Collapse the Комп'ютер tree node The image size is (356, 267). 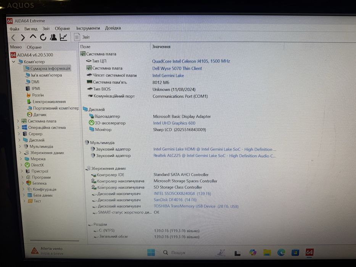click(x=14, y=61)
